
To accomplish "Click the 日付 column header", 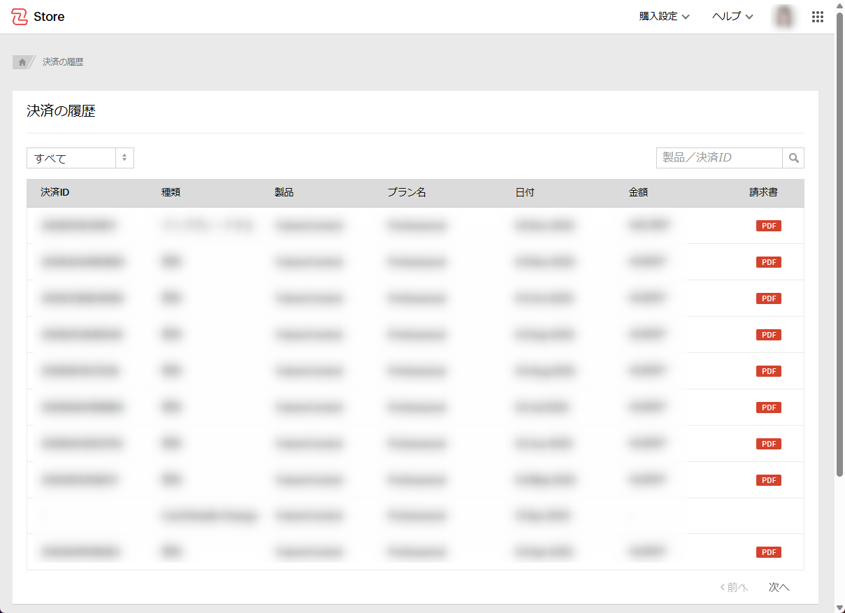I will 524,193.
